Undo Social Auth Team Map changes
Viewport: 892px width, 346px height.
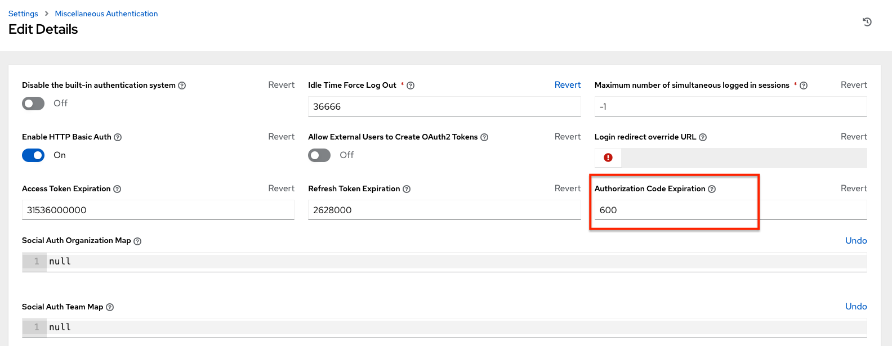click(x=855, y=306)
